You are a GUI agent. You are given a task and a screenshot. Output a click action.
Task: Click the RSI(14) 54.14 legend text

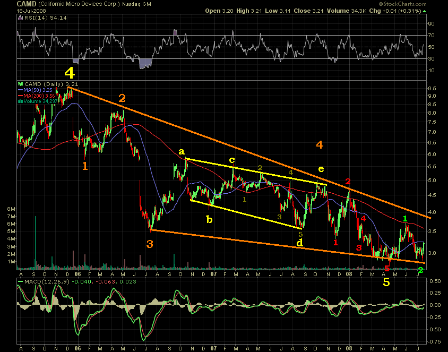[x=46, y=18]
